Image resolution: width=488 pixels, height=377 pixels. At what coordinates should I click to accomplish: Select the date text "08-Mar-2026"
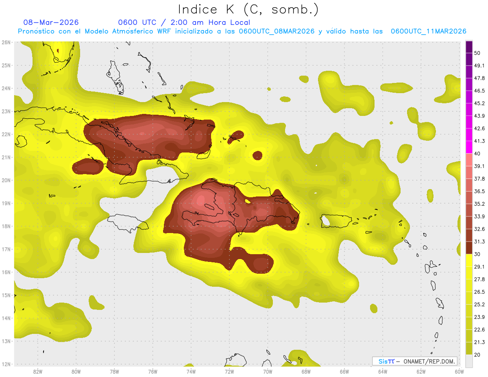point(51,22)
